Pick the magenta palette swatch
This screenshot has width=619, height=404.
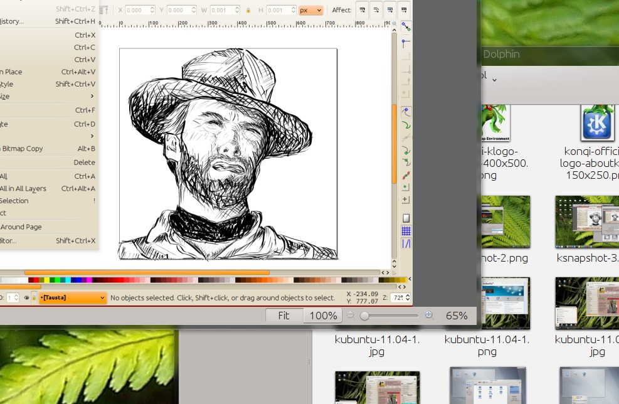[x=89, y=280]
